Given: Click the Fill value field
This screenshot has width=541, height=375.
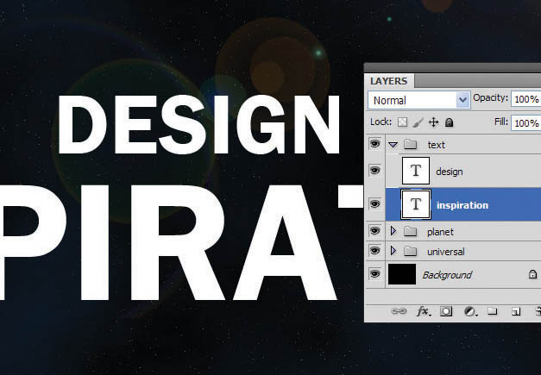Looking at the screenshot, I should 525,123.
